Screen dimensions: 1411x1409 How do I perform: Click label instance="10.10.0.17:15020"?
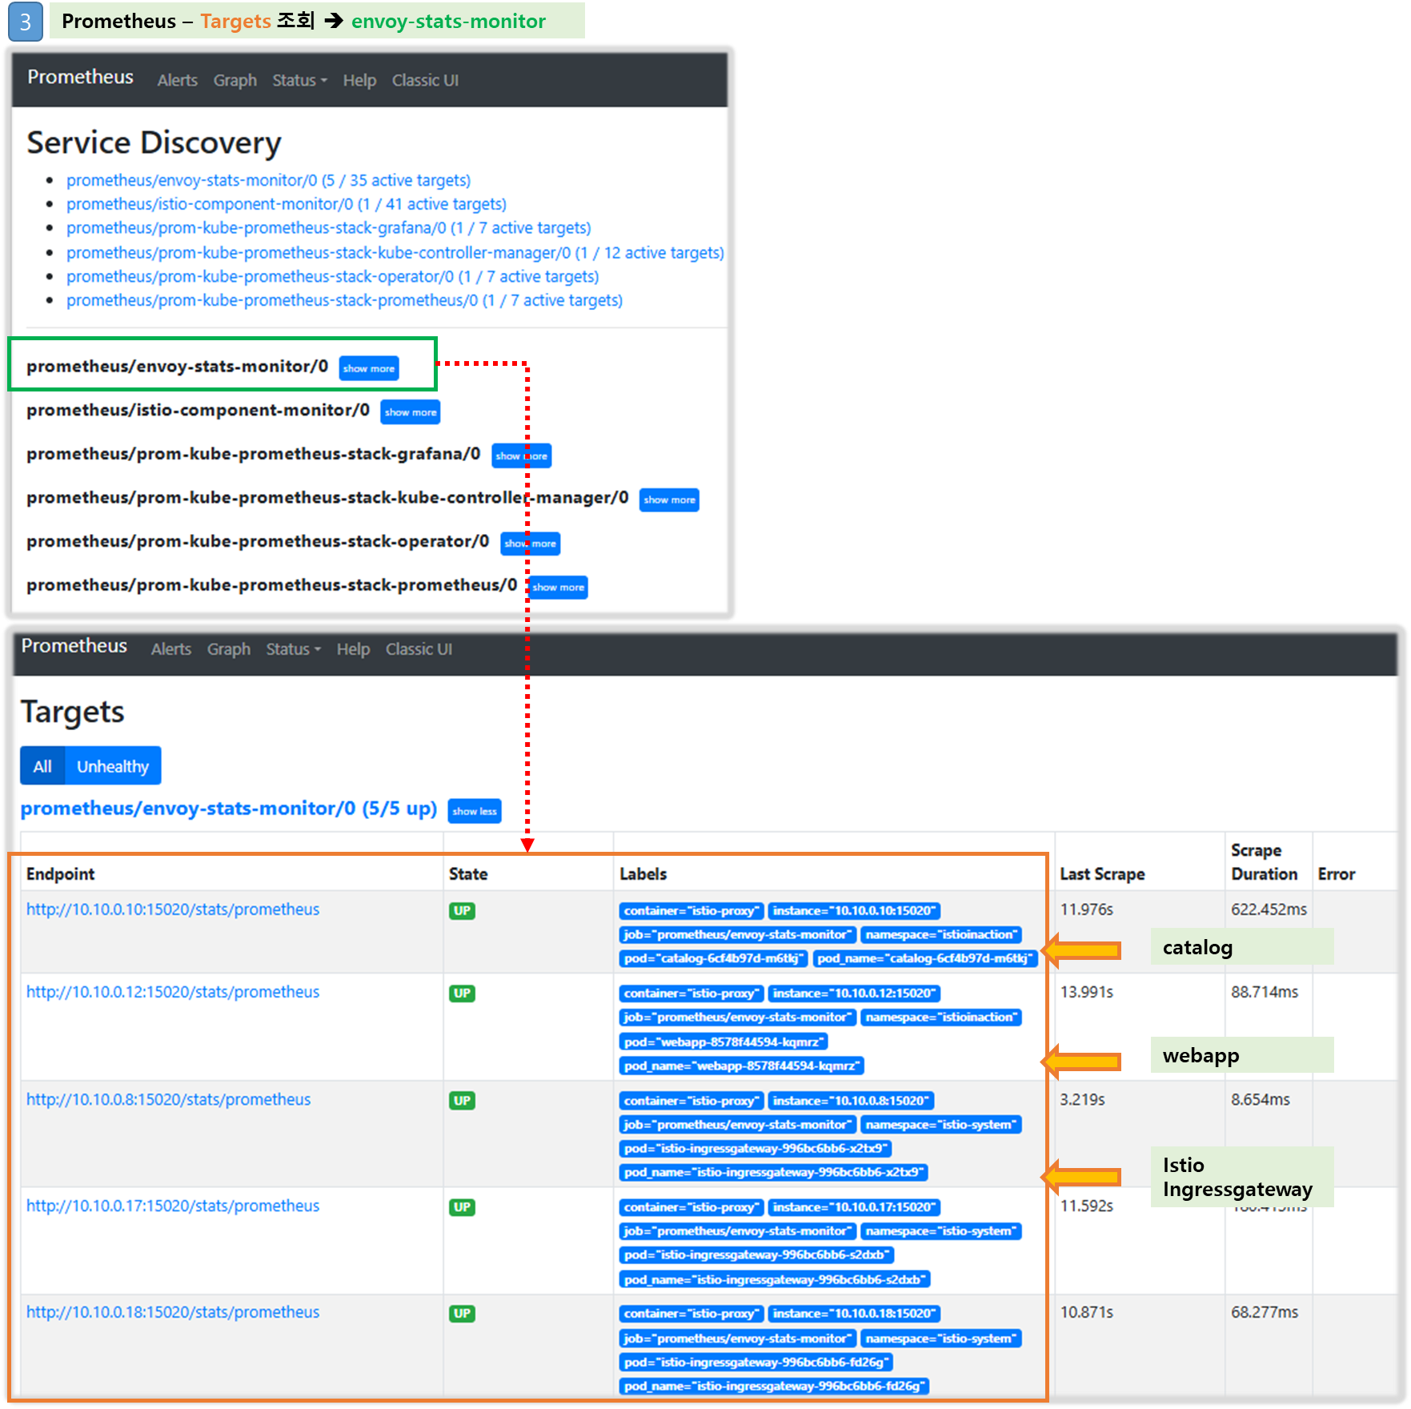tap(854, 1207)
